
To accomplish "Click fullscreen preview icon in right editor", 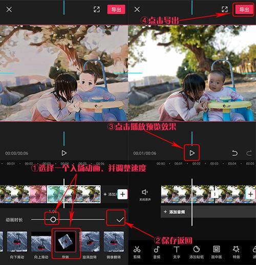I will coord(225,9).
